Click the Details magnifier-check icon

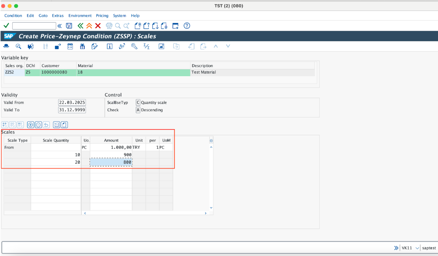pyautogui.click(x=18, y=46)
